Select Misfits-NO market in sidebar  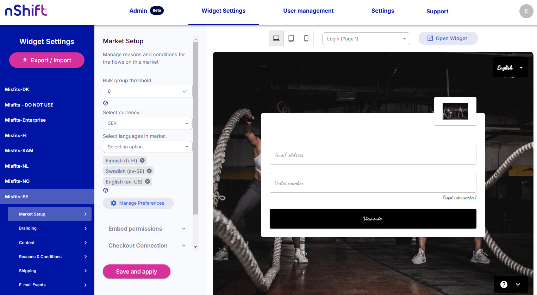(x=17, y=181)
